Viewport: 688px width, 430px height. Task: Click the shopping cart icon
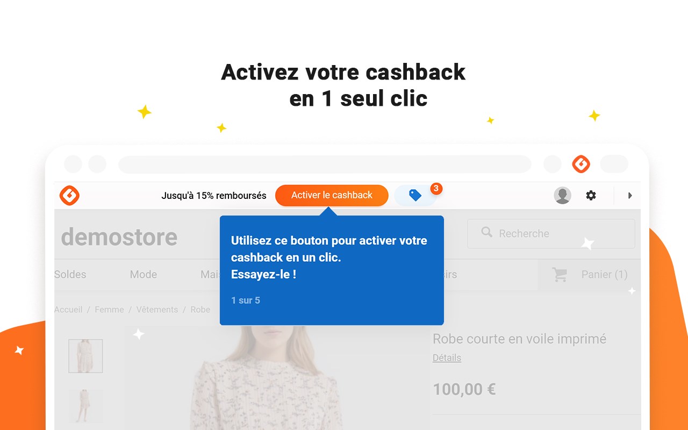point(560,275)
